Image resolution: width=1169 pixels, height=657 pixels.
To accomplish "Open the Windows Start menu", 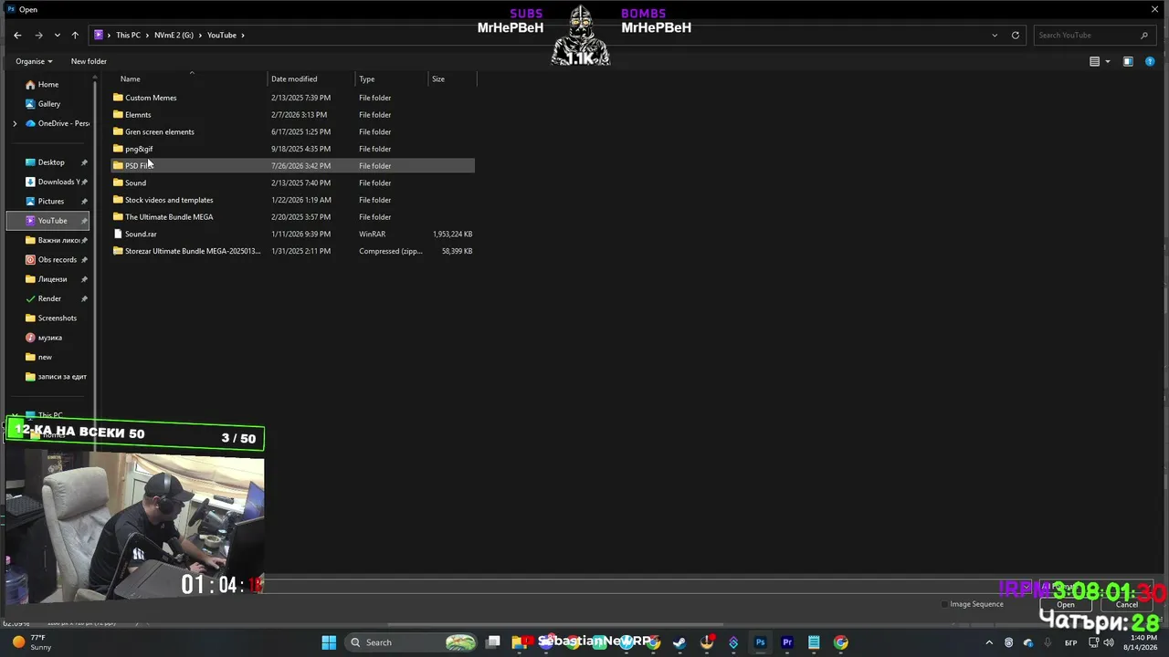I will click(x=329, y=642).
